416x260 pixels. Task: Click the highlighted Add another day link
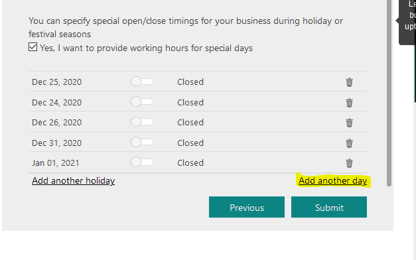pos(332,180)
